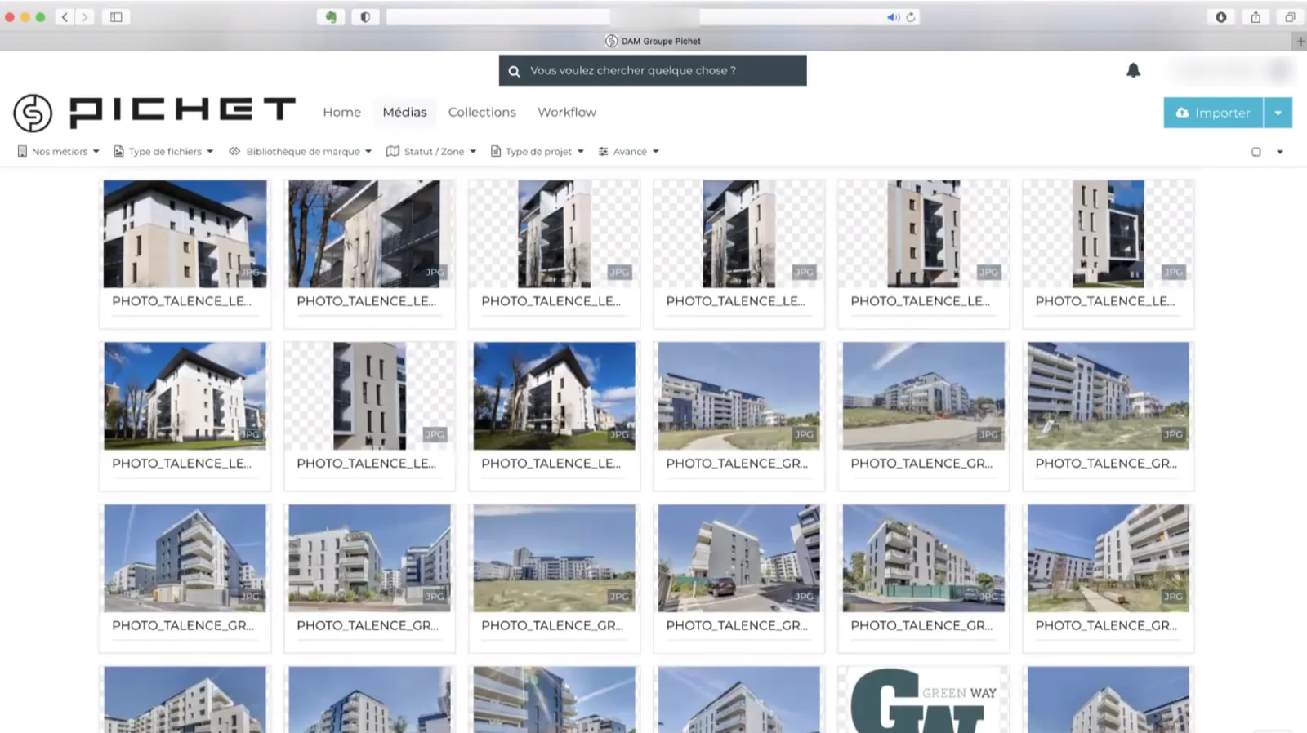Click the Type de projet document icon
This screenshot has width=1307, height=733.
pos(495,151)
